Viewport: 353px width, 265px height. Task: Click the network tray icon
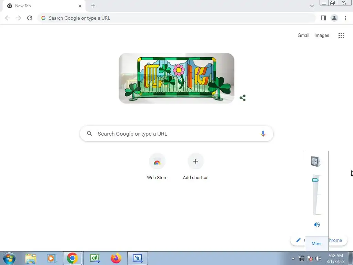click(301, 258)
